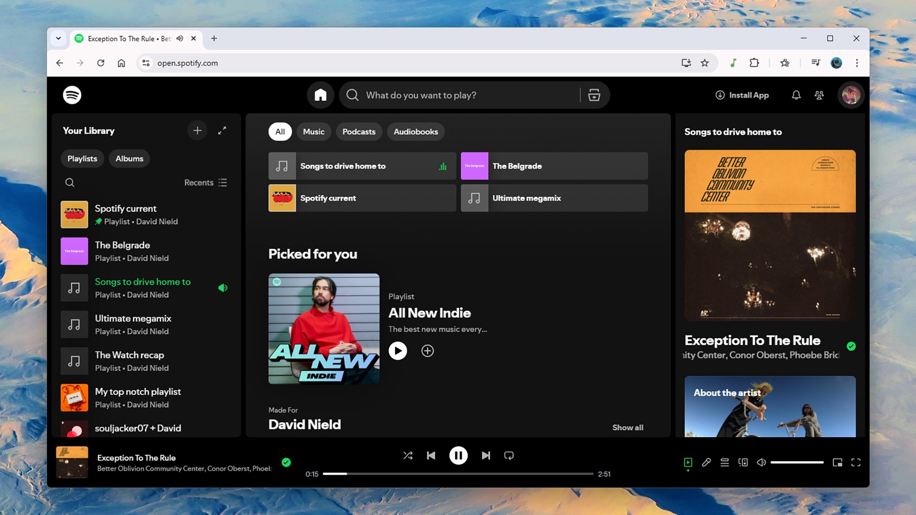This screenshot has width=916, height=515.
Task: Select the Albums filter chip
Action: coord(129,158)
